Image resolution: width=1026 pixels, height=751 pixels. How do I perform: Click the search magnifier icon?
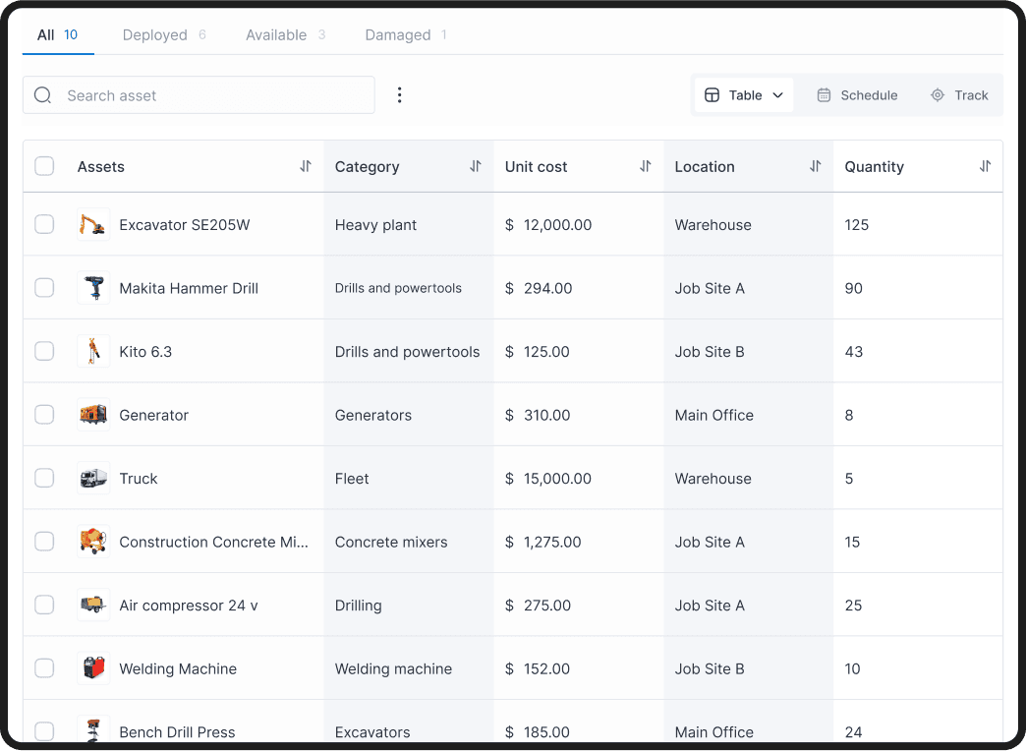coord(41,94)
